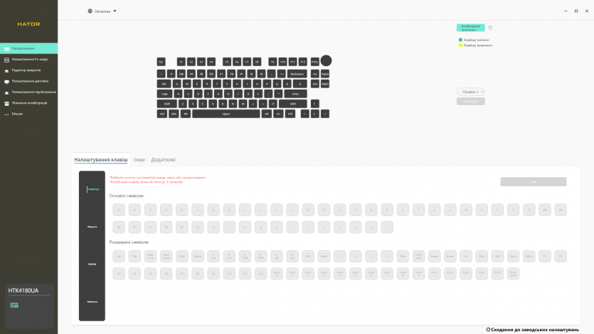Viewport: 594px width, 334px height.
Task: Open Налаштування Fn-шару in sidebar
Action: 29,59
